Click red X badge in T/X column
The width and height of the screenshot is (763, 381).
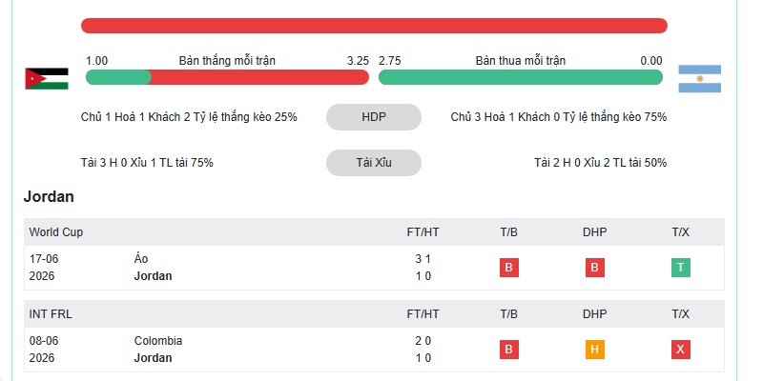pyautogui.click(x=681, y=350)
